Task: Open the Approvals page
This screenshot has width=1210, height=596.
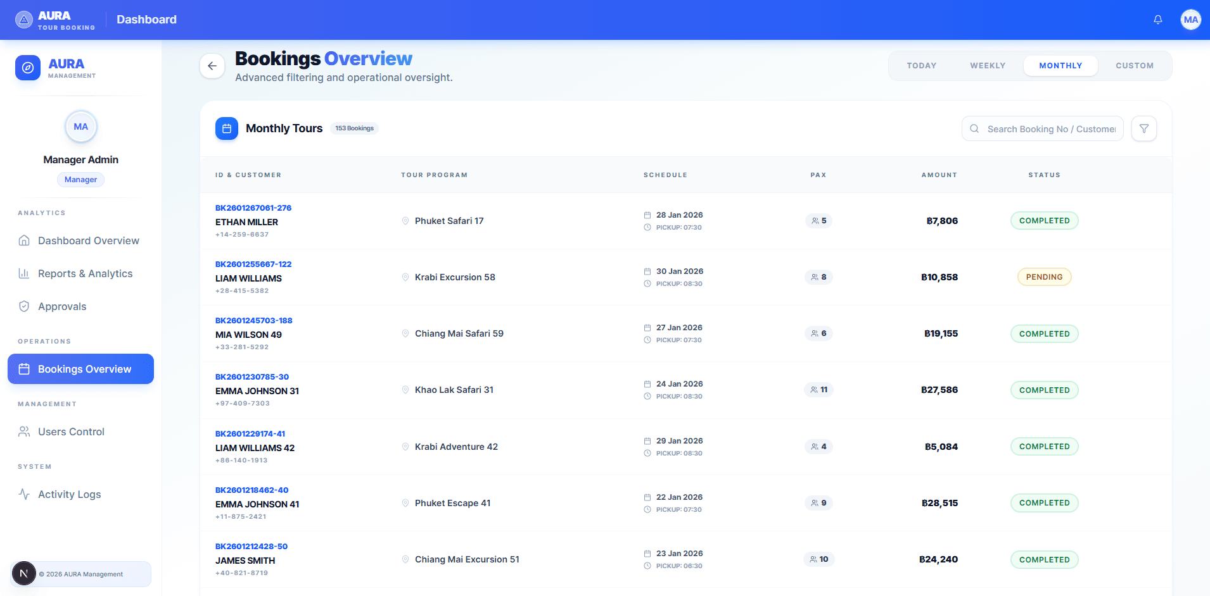Action: pos(62,306)
